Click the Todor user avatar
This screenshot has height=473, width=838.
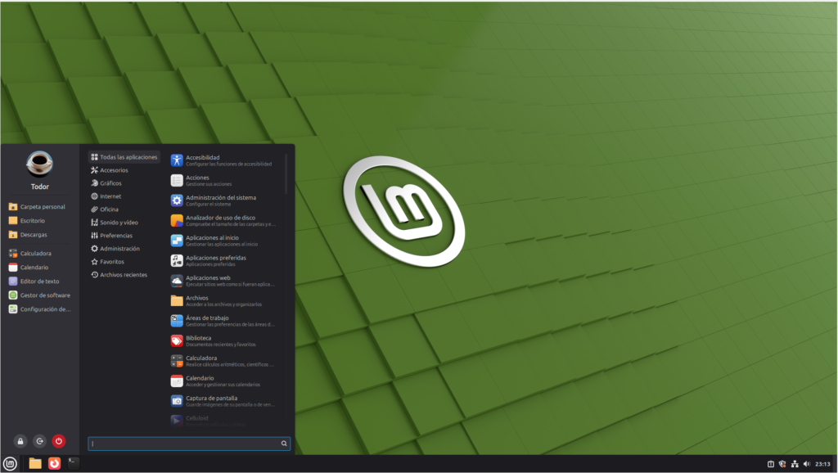click(39, 164)
